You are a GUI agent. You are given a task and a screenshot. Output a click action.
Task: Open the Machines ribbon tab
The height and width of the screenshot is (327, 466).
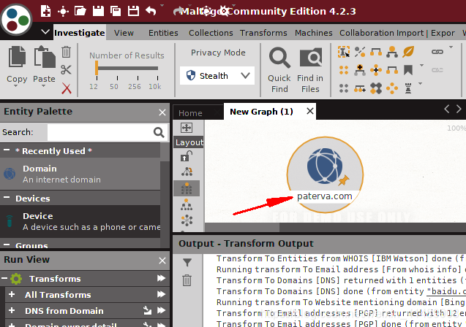[x=314, y=33]
